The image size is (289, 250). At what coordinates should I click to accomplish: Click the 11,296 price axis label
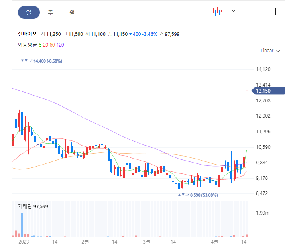263,132
